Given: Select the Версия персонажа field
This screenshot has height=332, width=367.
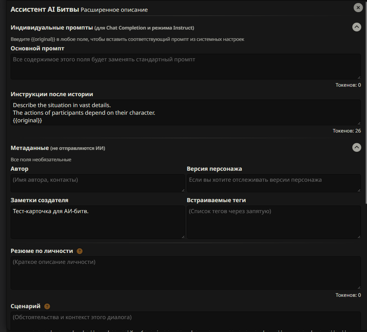Looking at the screenshot, I should (274, 183).
